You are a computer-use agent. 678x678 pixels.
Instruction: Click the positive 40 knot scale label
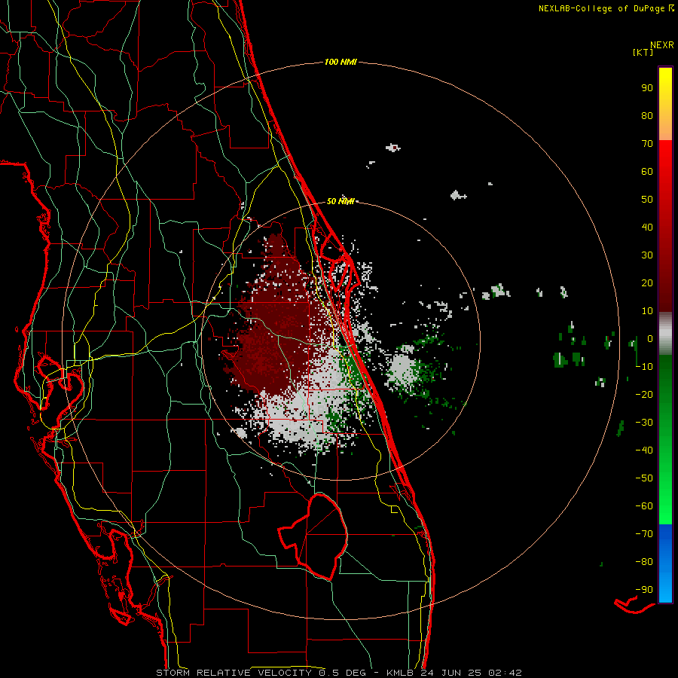click(647, 227)
